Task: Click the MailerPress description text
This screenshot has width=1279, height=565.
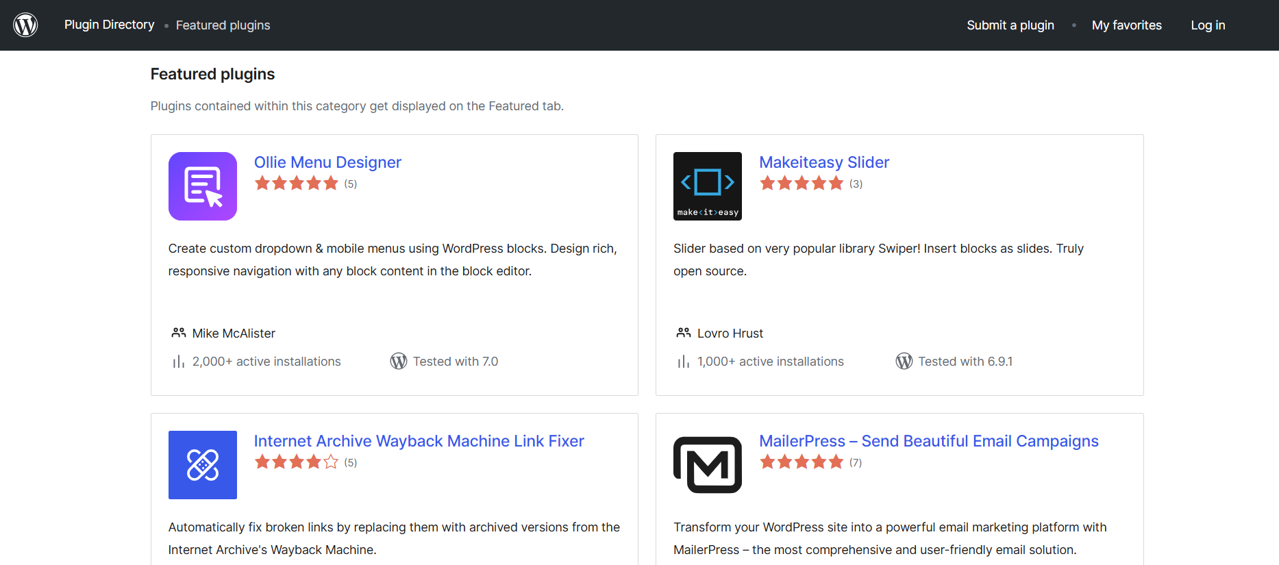Action: click(x=890, y=538)
